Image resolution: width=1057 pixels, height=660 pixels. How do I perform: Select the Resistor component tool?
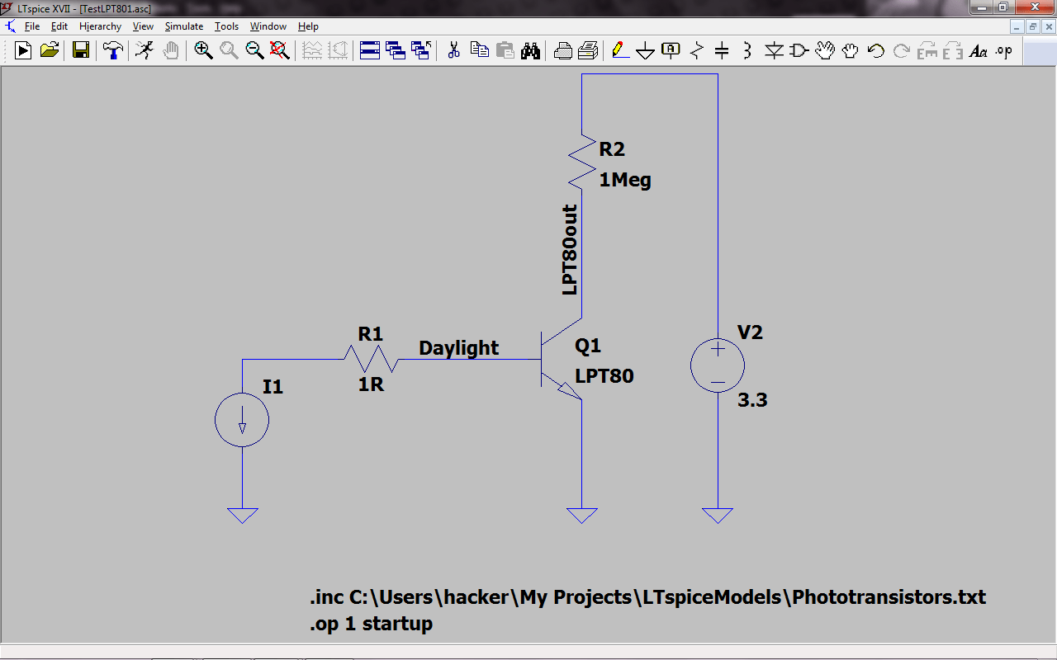tap(694, 51)
